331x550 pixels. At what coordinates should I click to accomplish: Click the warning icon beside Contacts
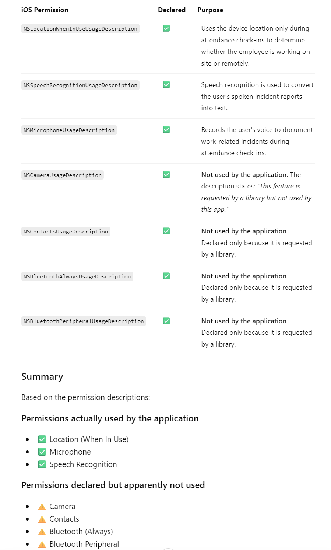click(x=42, y=519)
